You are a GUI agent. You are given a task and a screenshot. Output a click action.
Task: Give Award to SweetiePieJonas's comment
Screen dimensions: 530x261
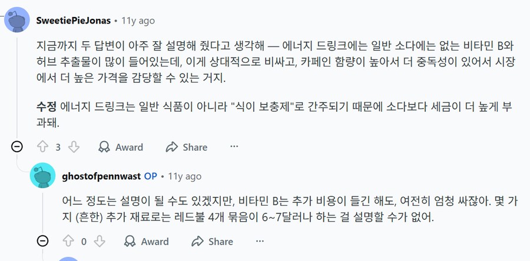(120, 147)
